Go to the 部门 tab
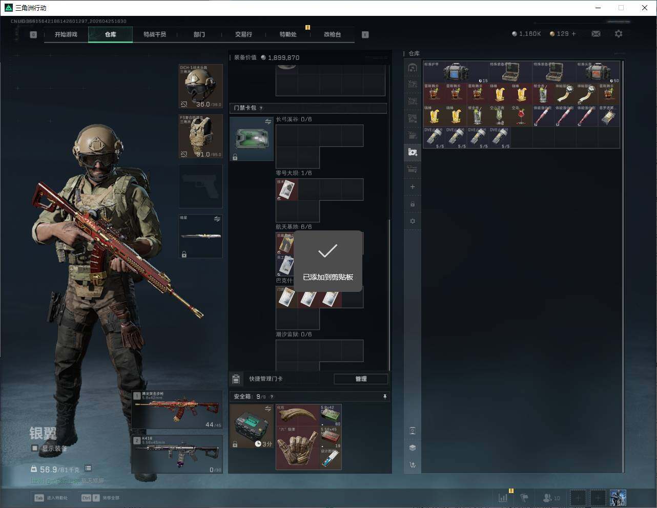Viewport: 657px width, 508px height. coord(199,34)
